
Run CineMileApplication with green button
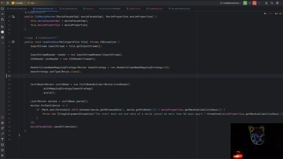click(x=245, y=3)
